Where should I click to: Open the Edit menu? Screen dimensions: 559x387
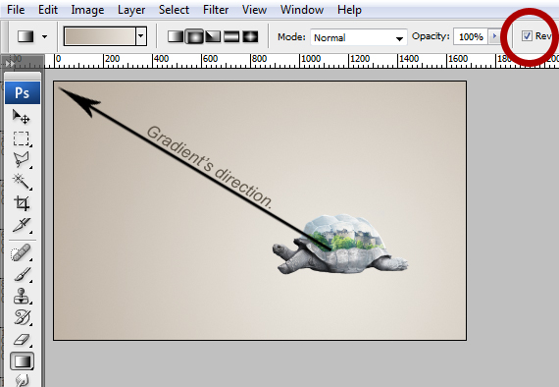pyautogui.click(x=48, y=10)
